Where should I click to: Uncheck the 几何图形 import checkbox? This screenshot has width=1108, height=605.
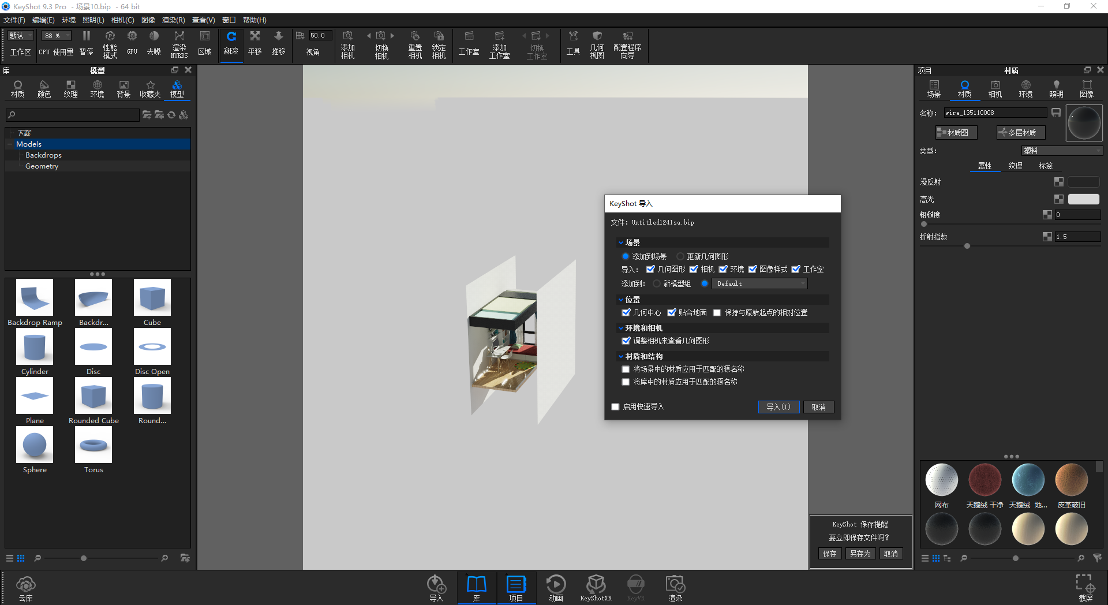pos(650,269)
